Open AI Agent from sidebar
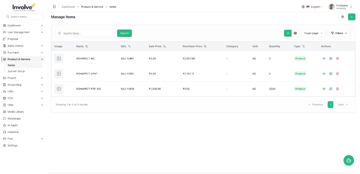 (23, 125)
